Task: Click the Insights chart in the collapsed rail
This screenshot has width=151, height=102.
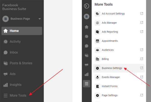Action: click(x=87, y=74)
